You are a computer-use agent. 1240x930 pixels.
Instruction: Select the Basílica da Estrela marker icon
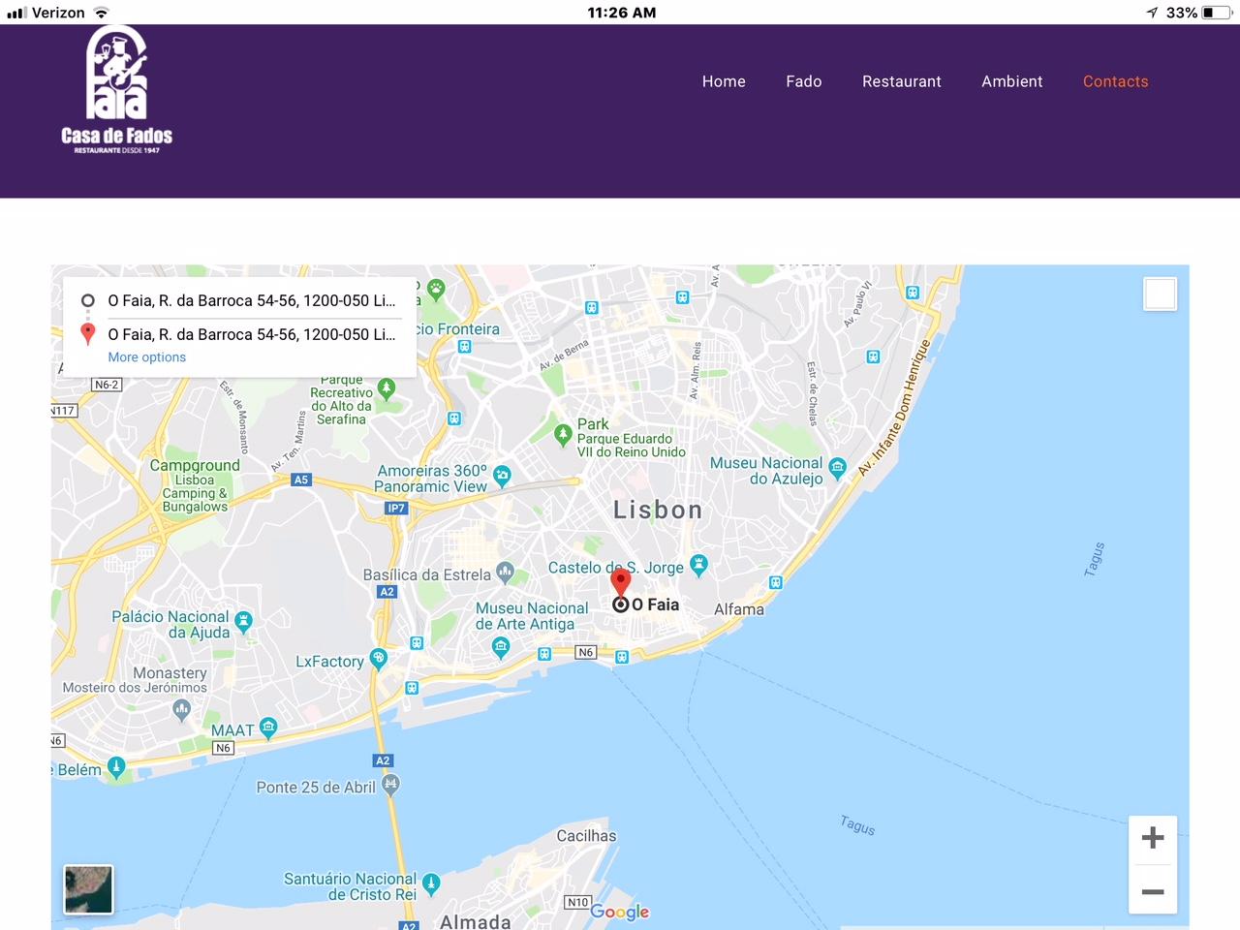pyautogui.click(x=505, y=573)
